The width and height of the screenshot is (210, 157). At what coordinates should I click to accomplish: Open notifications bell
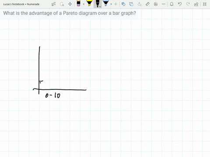(x=171, y=4)
